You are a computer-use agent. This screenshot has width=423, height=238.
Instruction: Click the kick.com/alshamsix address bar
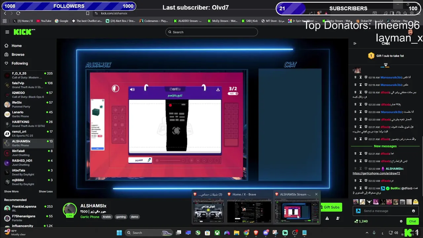pos(114,13)
